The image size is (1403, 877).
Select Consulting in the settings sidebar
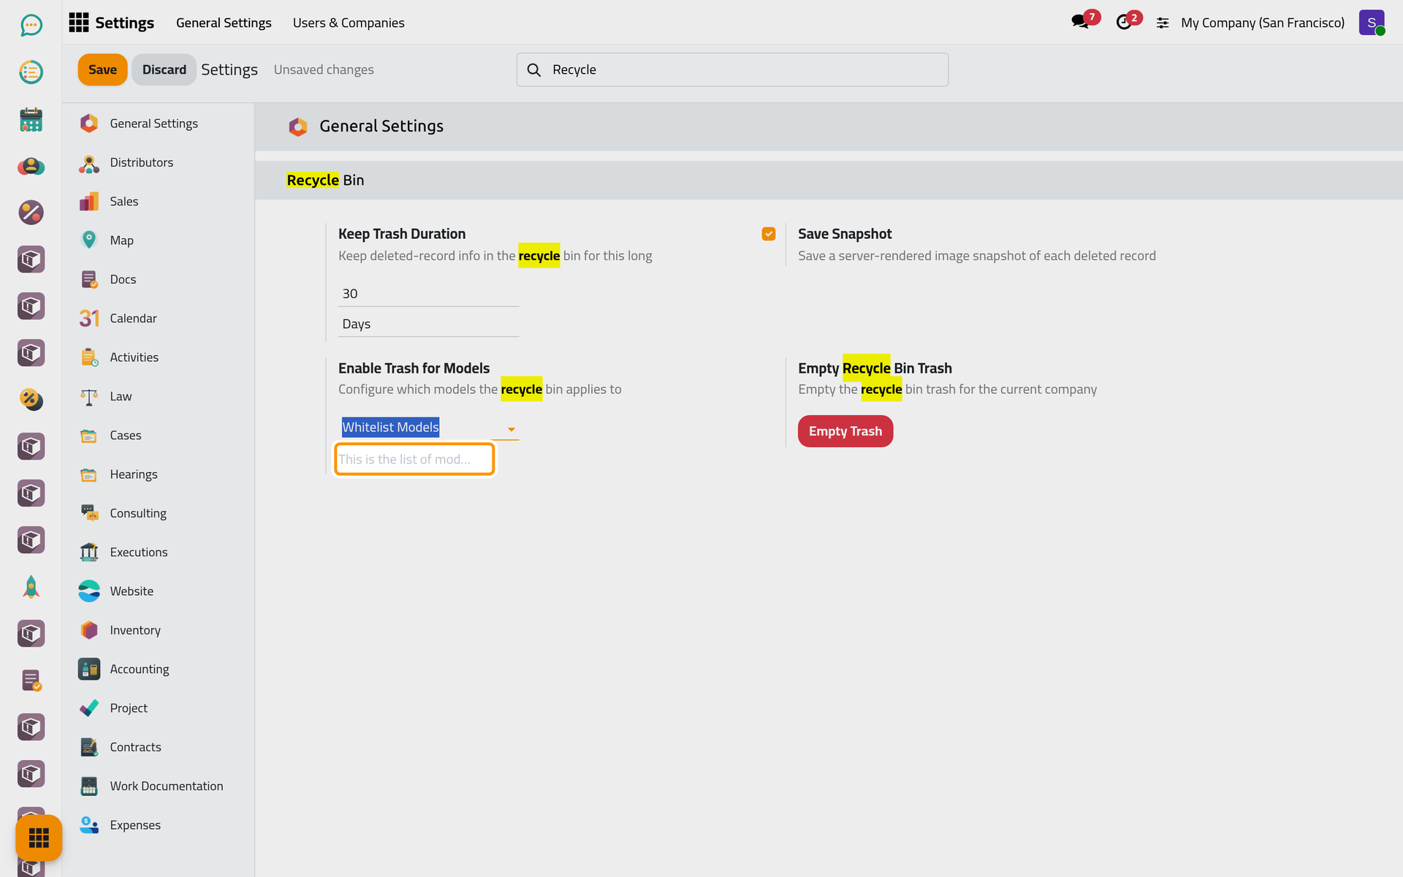pyautogui.click(x=158, y=513)
